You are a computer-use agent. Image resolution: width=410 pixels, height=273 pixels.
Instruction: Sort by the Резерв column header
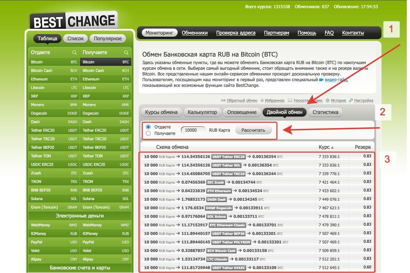(363, 147)
